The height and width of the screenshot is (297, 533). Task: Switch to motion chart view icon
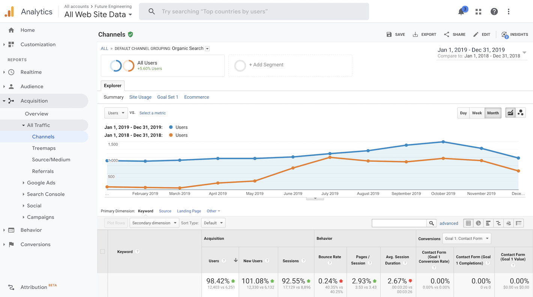pyautogui.click(x=521, y=113)
